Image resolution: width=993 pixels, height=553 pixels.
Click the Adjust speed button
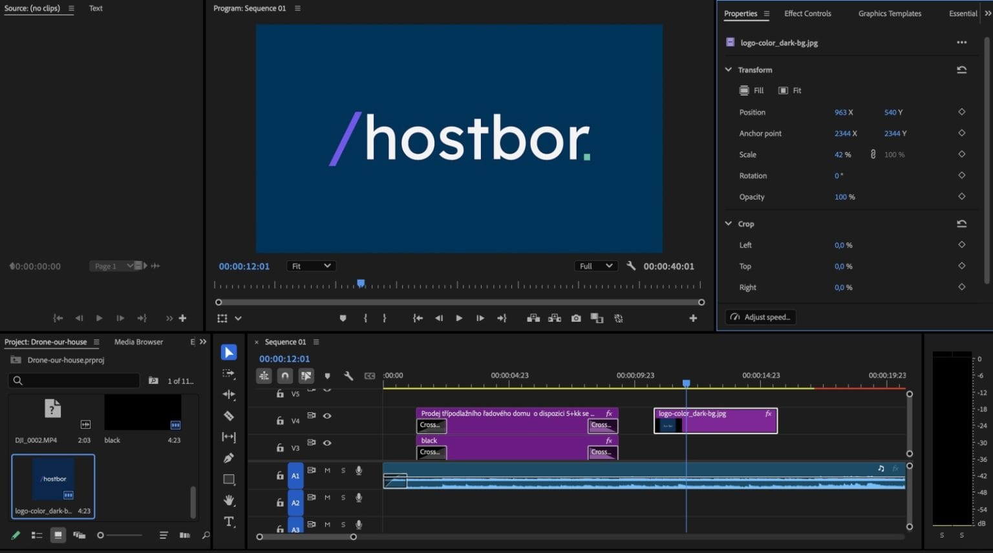[761, 317]
